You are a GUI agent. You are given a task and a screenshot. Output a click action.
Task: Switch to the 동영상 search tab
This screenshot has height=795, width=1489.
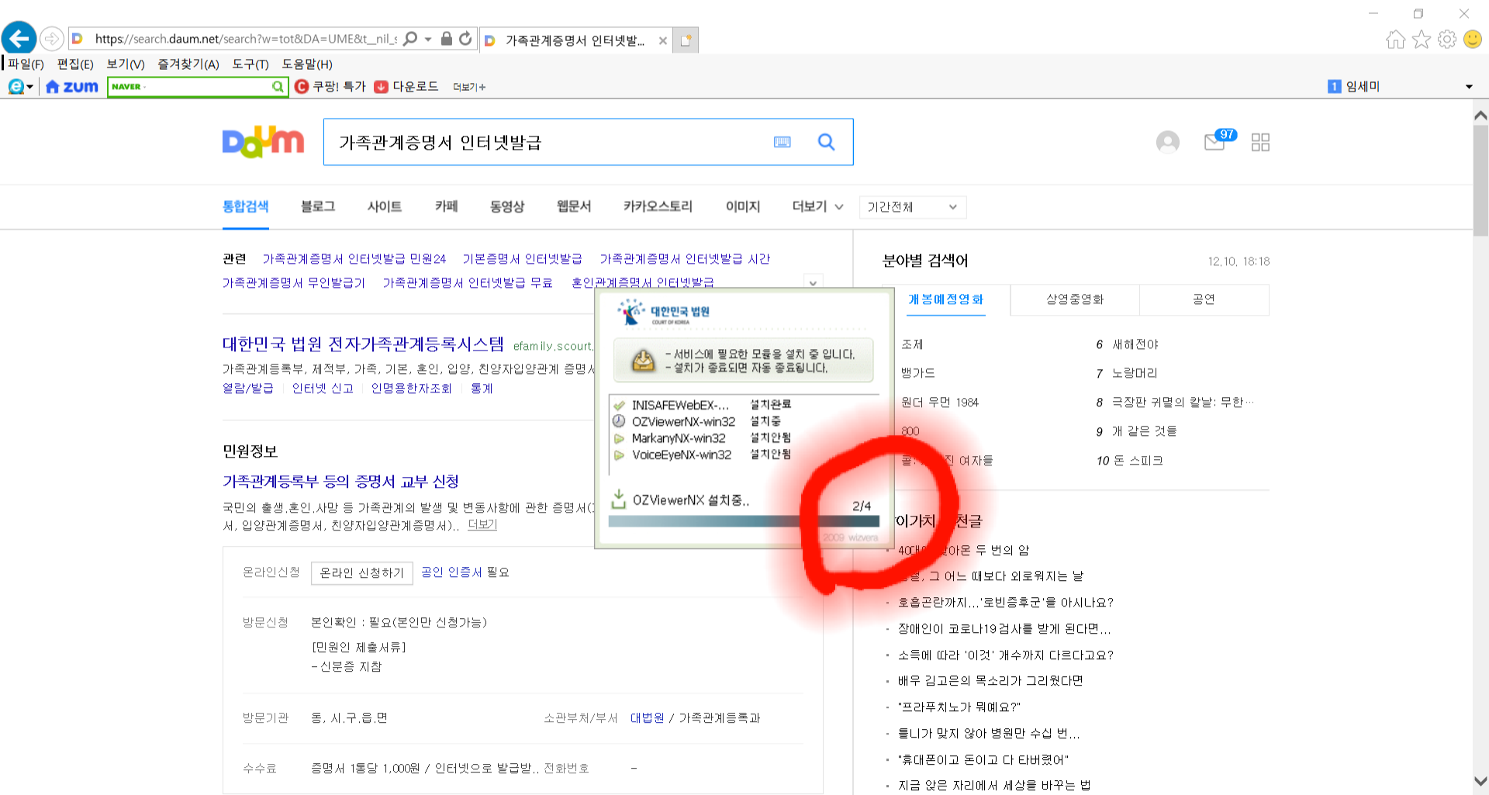[507, 206]
